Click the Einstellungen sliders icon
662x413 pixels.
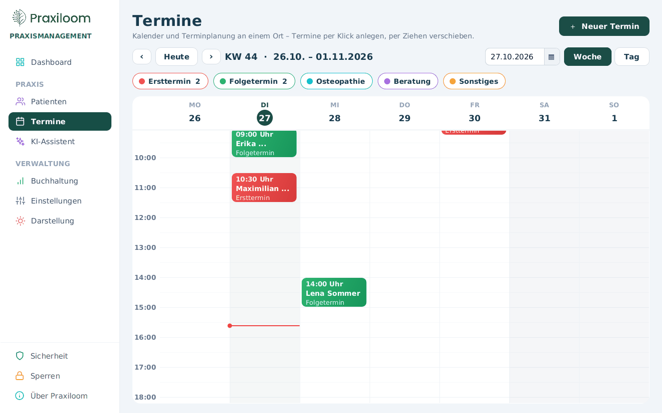pyautogui.click(x=20, y=201)
